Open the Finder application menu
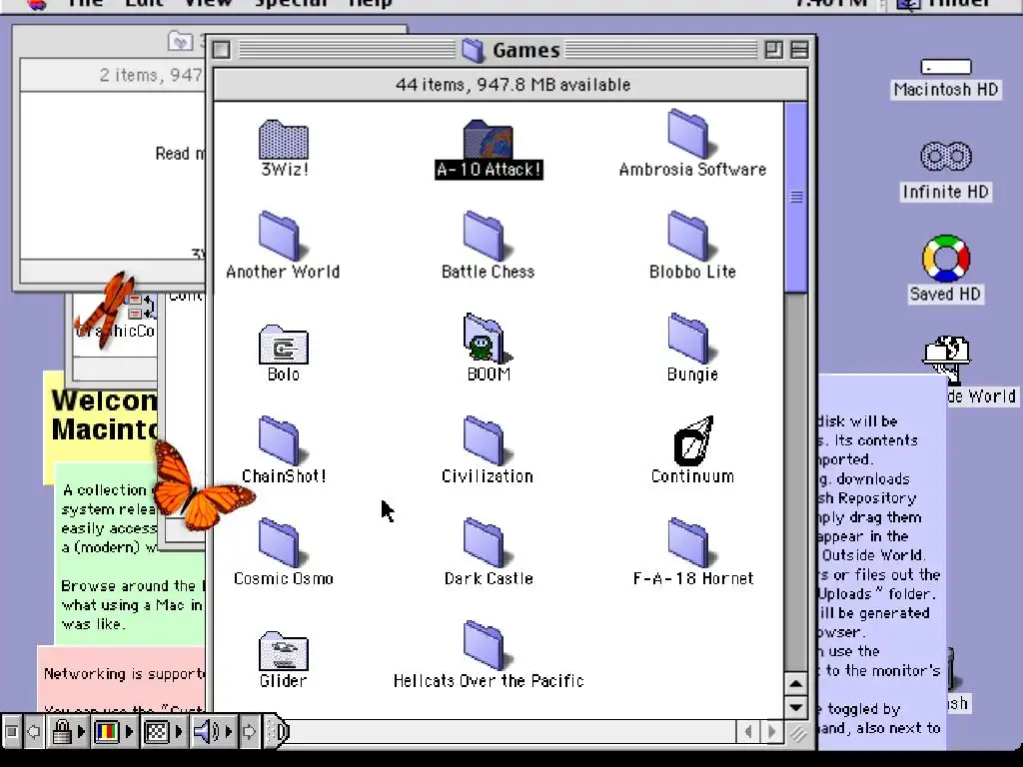 (x=945, y=4)
